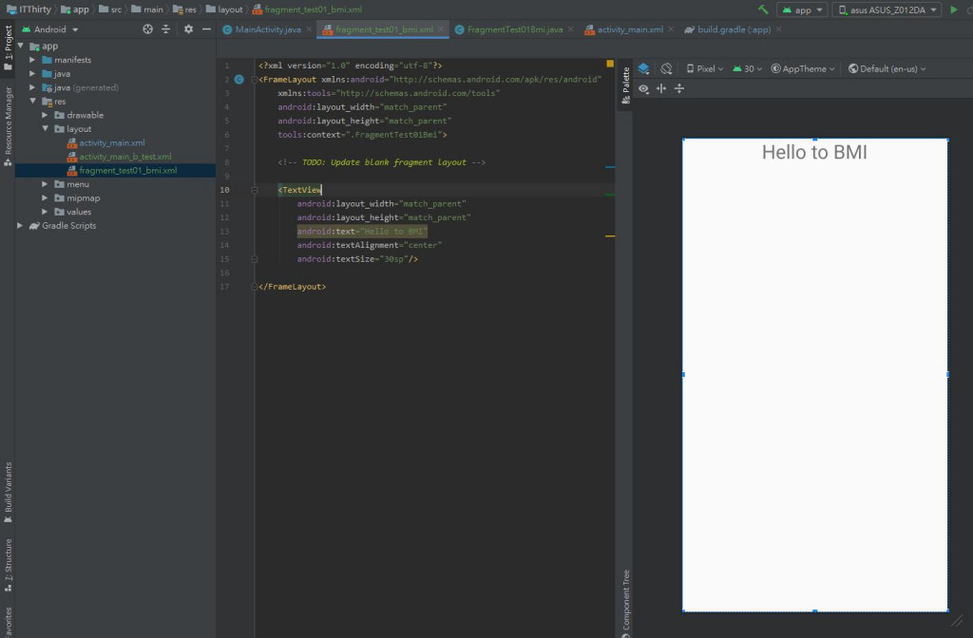Toggle the Palette side panel

[x=625, y=85]
